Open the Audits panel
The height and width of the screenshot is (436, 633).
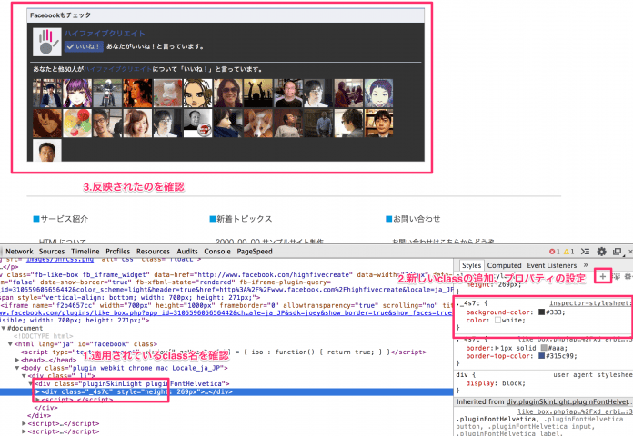coord(187,252)
